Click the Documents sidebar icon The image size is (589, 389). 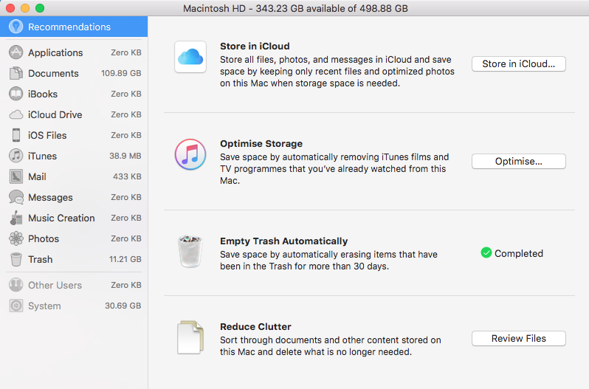[x=15, y=73]
